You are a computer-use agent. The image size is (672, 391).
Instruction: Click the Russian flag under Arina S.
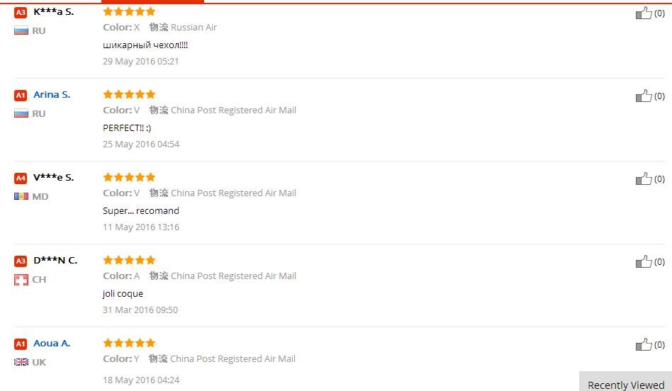pyautogui.click(x=21, y=113)
